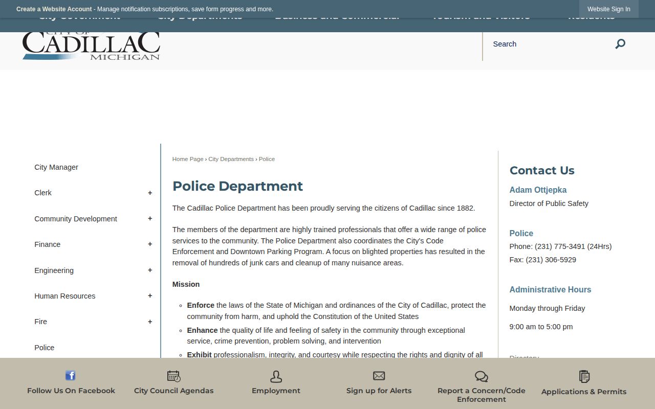Click the Administrative Hours heading
The image size is (655, 409).
(550, 289)
